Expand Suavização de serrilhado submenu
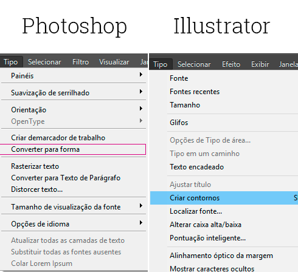This screenshot has height=272, width=298. (x=141, y=92)
